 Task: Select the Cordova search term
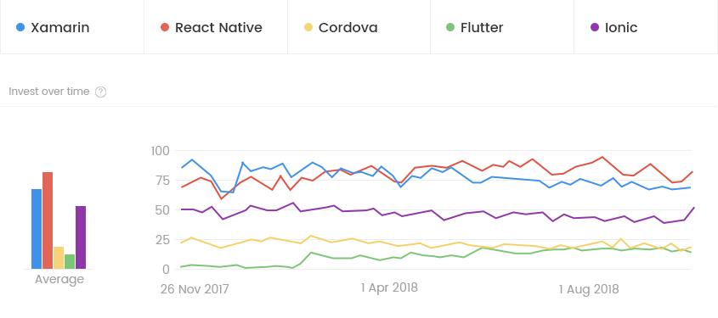click(348, 28)
